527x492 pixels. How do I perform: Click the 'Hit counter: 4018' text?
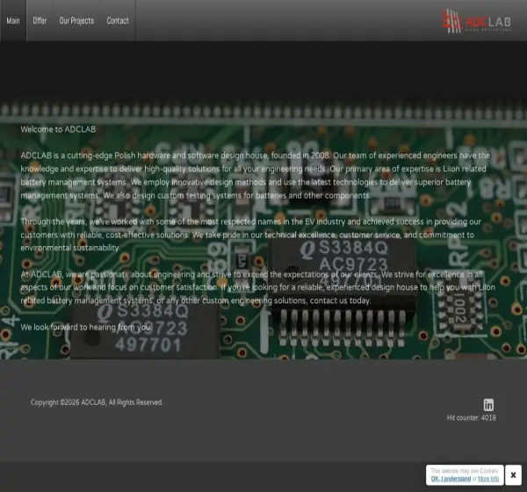coord(471,417)
